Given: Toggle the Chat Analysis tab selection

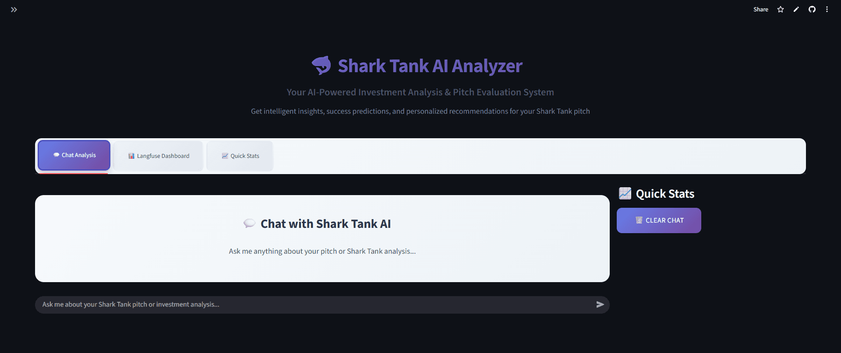Looking at the screenshot, I should click(x=74, y=155).
